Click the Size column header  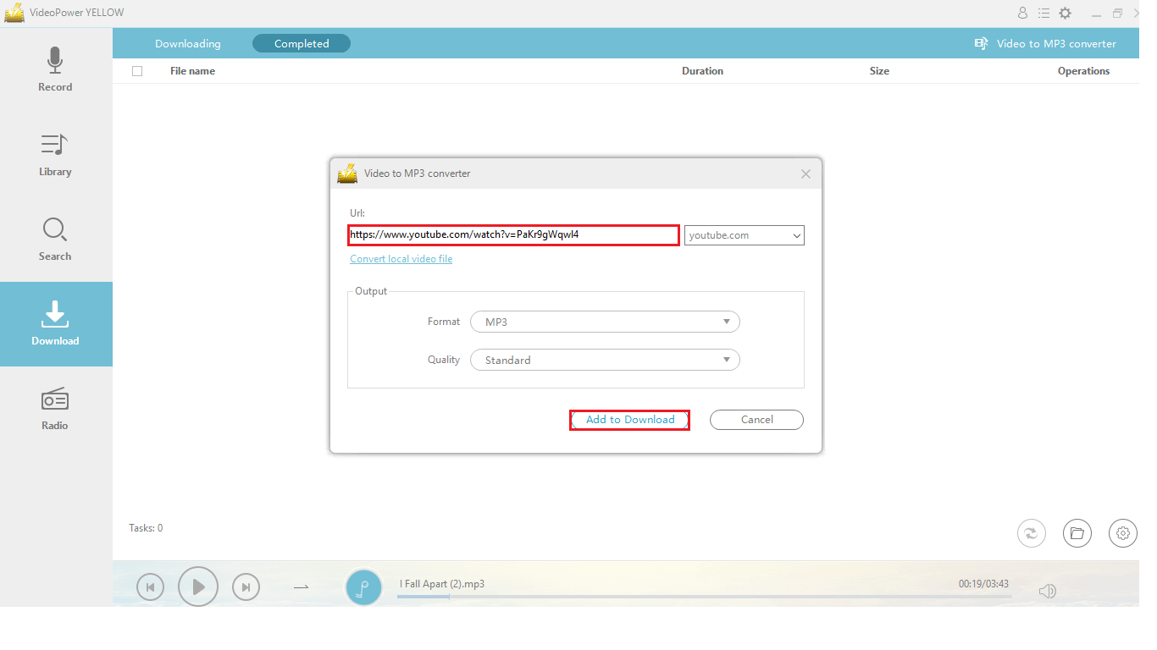pyautogui.click(x=879, y=71)
